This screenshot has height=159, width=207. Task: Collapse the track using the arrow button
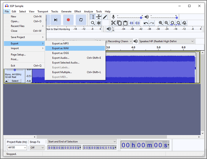[x=7, y=81]
